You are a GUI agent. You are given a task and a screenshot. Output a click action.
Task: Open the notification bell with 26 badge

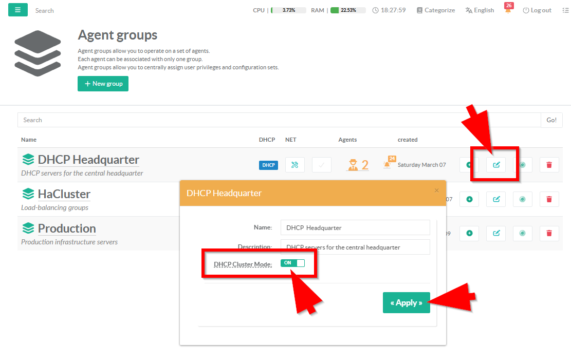[x=508, y=10]
